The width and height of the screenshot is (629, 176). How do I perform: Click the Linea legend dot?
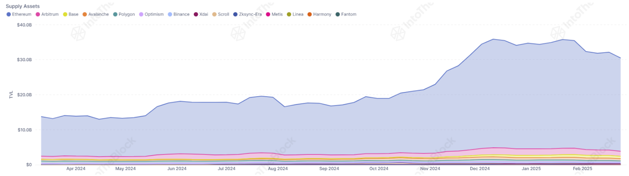(x=289, y=14)
